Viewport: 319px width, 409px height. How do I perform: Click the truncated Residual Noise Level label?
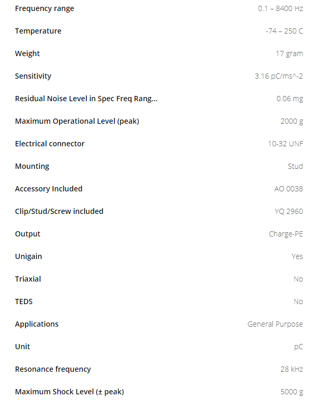tap(86, 99)
